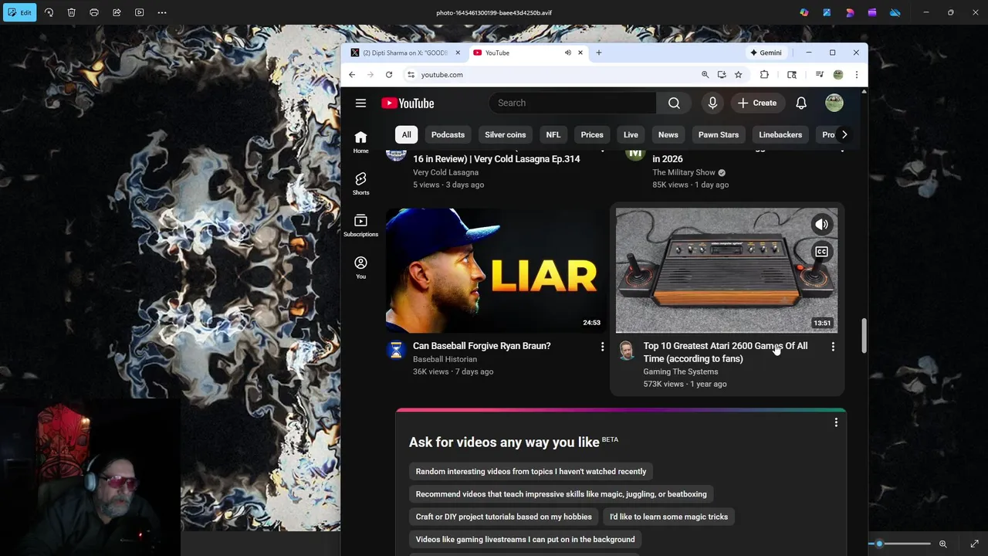Select the Podcasts filter chip
The image size is (988, 556).
448,134
